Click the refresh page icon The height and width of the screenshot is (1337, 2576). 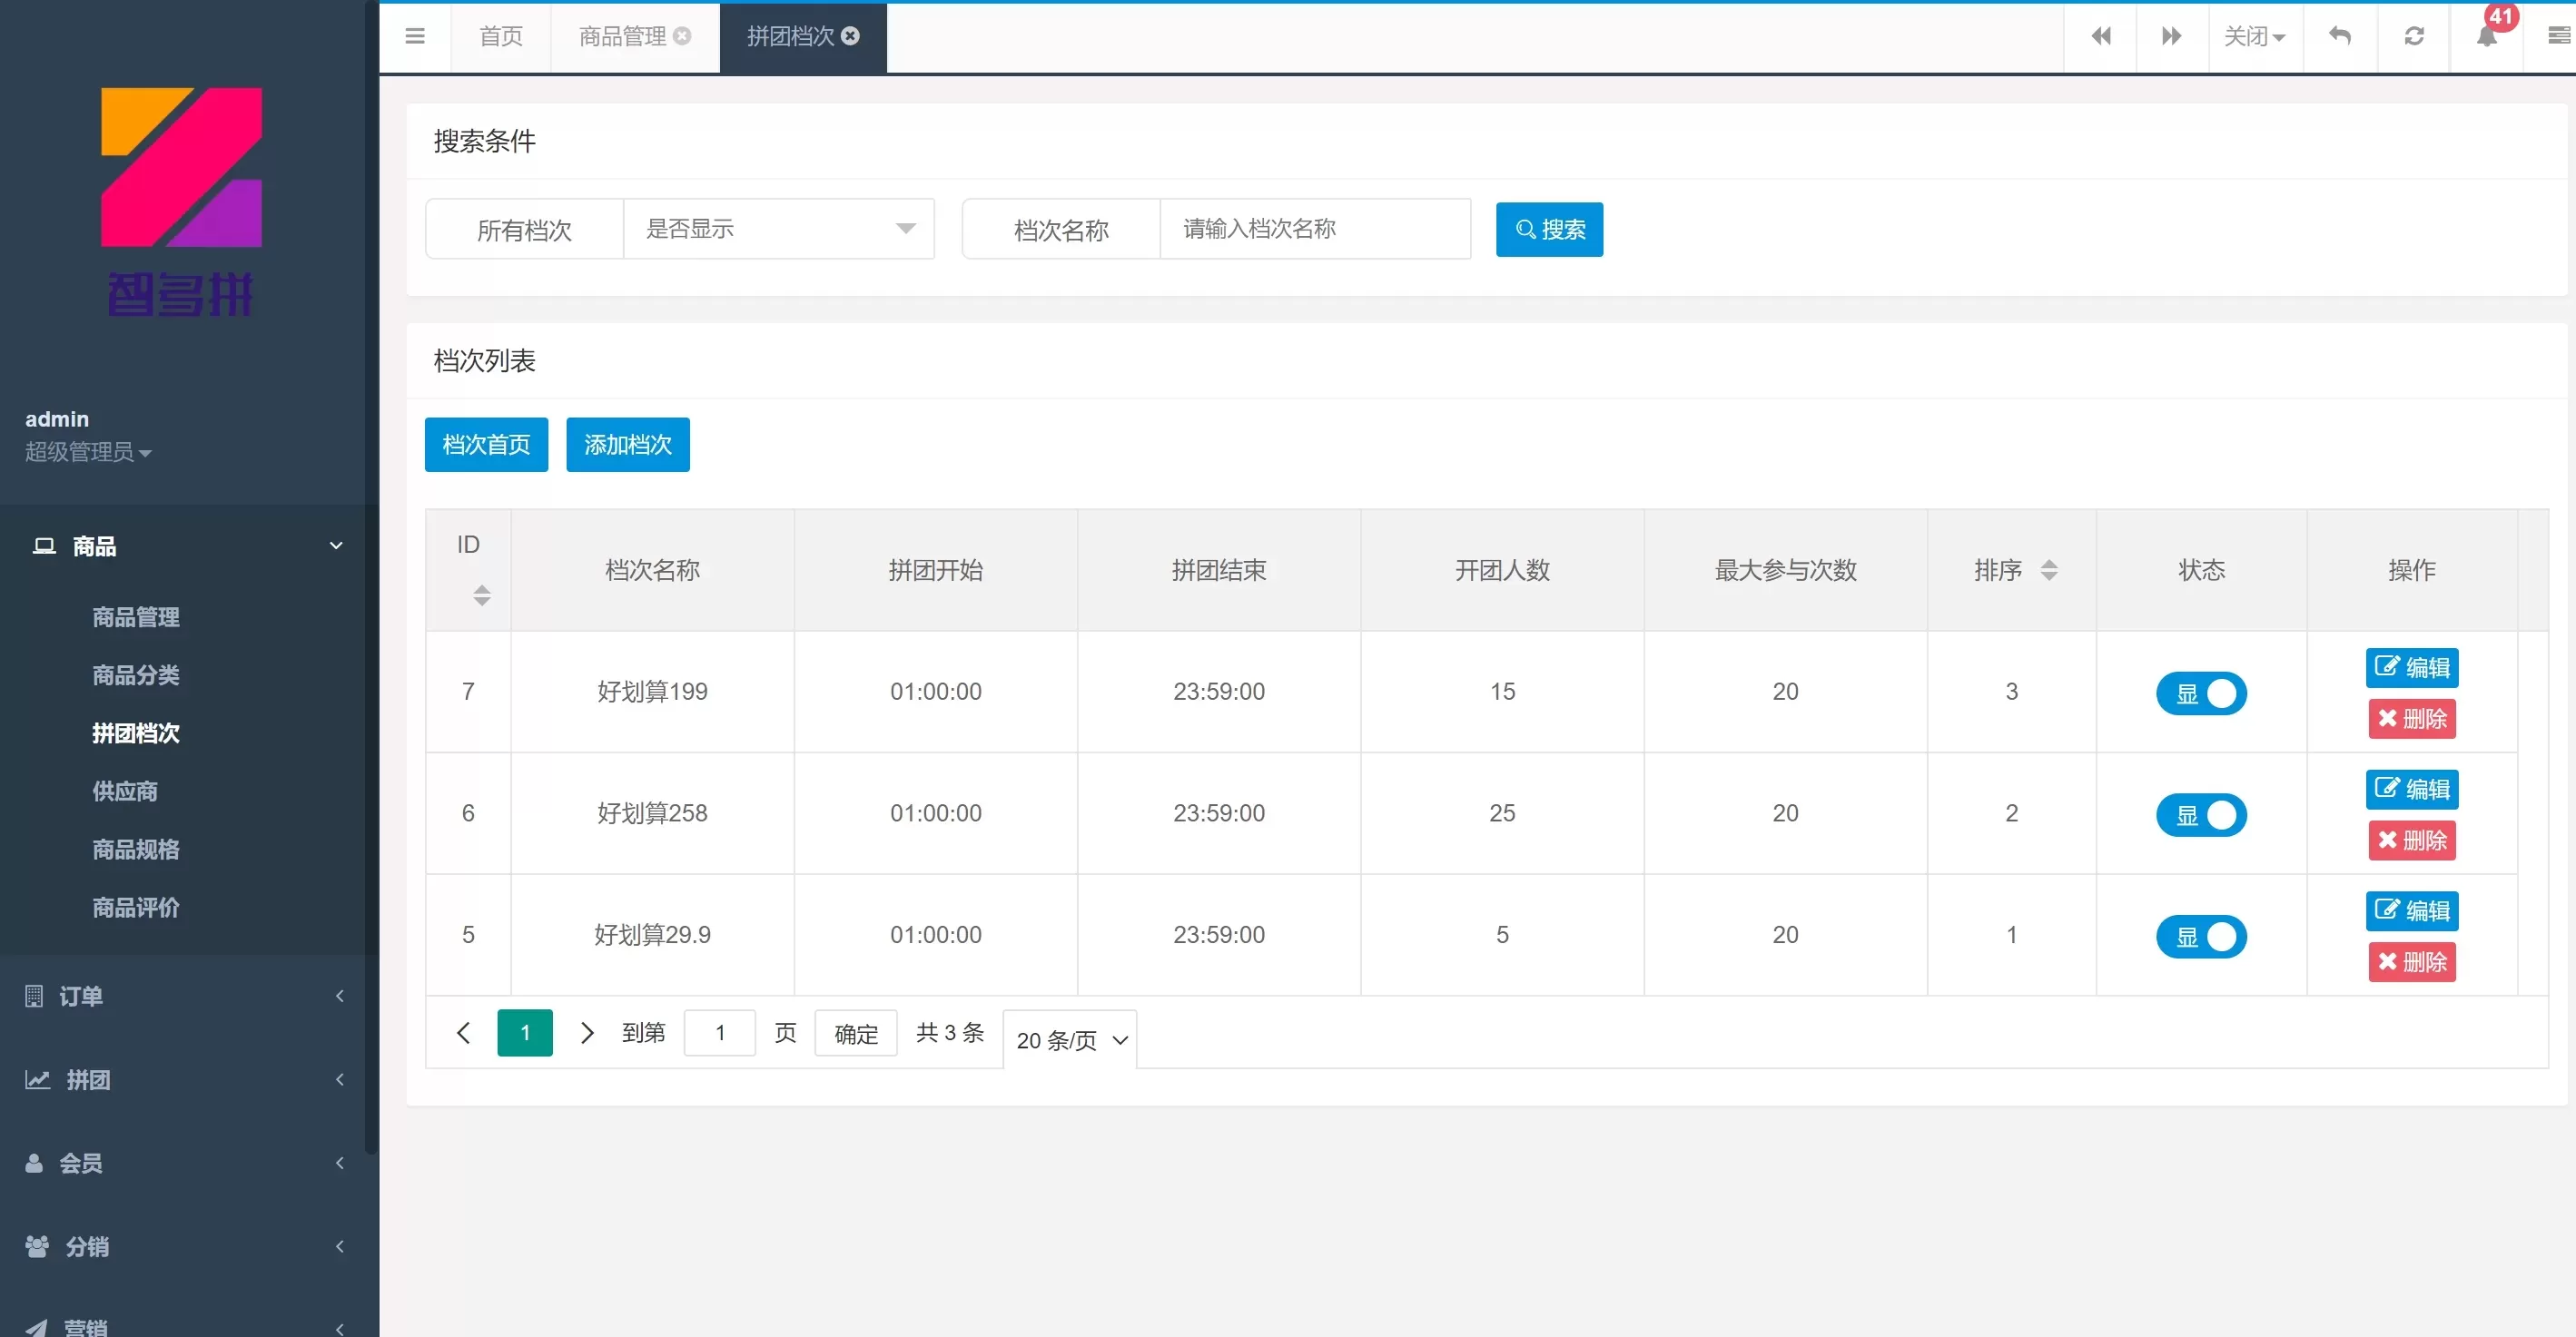click(2413, 37)
